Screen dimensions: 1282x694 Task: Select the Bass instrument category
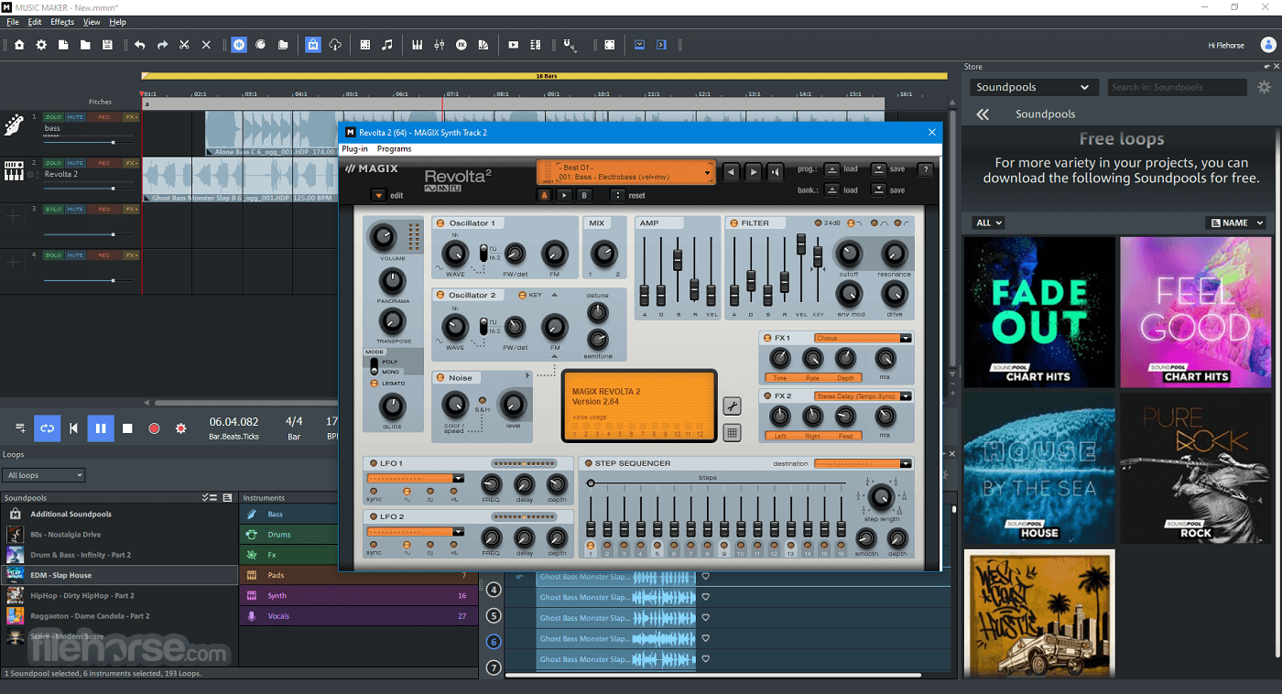pos(358,515)
